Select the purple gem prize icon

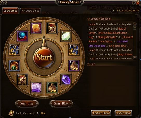click(x=66, y=79)
